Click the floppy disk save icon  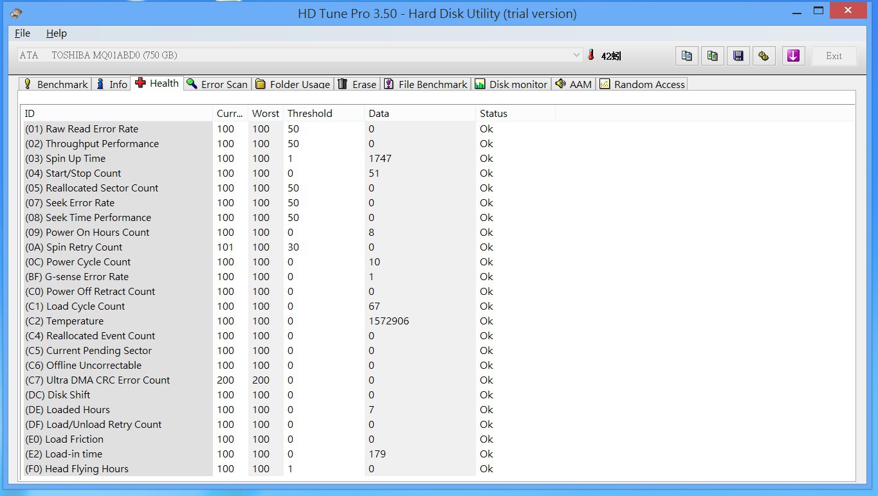coord(738,56)
